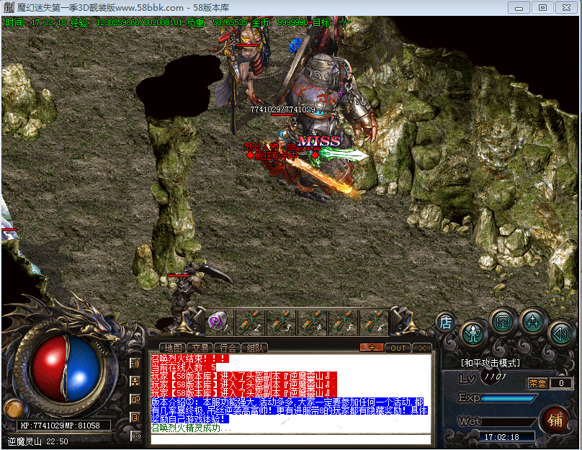Open the 地图 map tab
The height and width of the screenshot is (450, 582).
pos(173,348)
